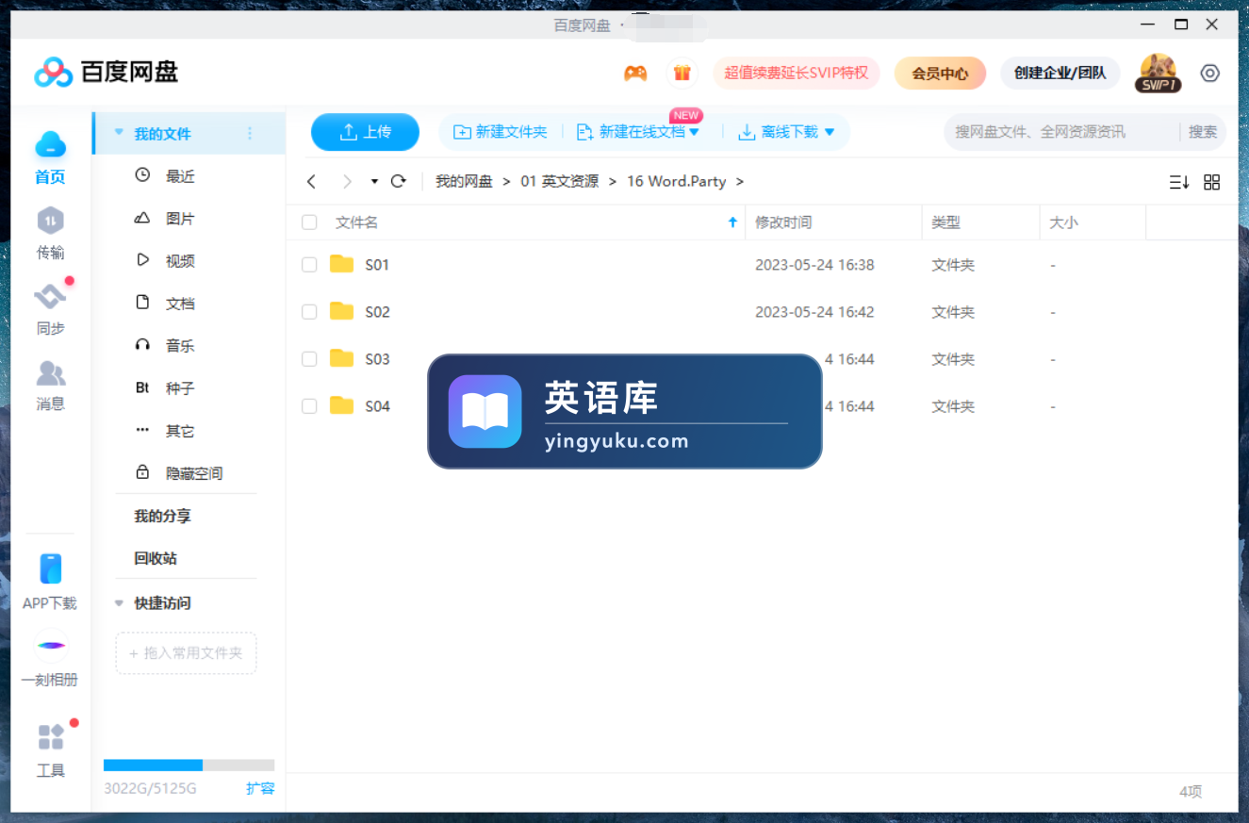This screenshot has height=823, width=1249.
Task: Refresh the current folder listing
Action: coord(399,181)
